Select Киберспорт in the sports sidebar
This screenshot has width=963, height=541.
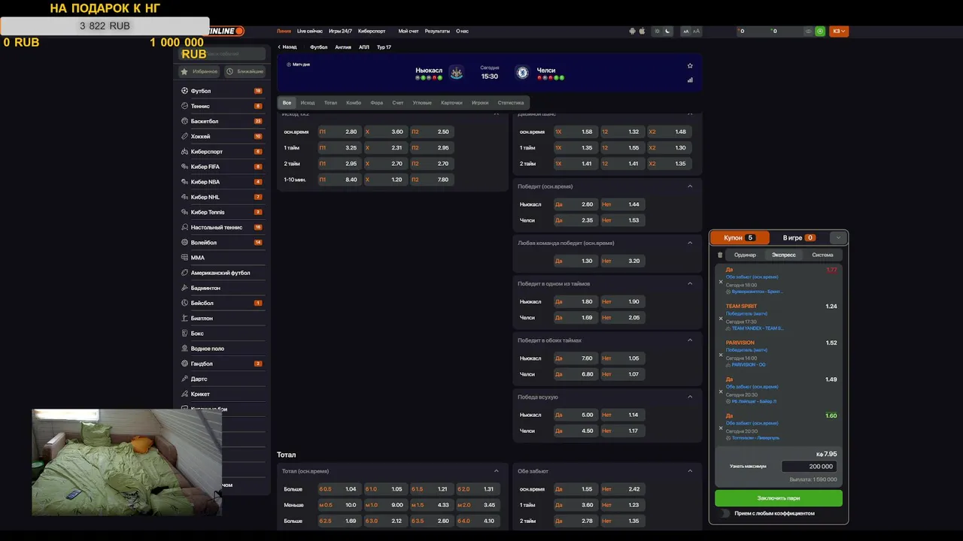click(x=222, y=151)
